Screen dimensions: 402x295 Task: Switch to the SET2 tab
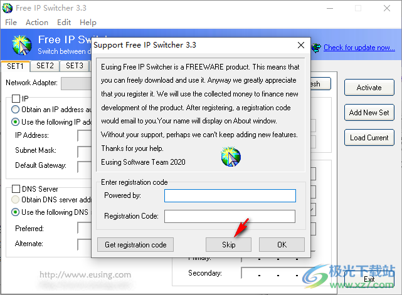tap(45, 66)
